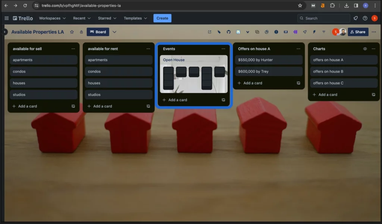The image size is (382, 224).
Task: Click the orange S member avatar
Action: 335,32
